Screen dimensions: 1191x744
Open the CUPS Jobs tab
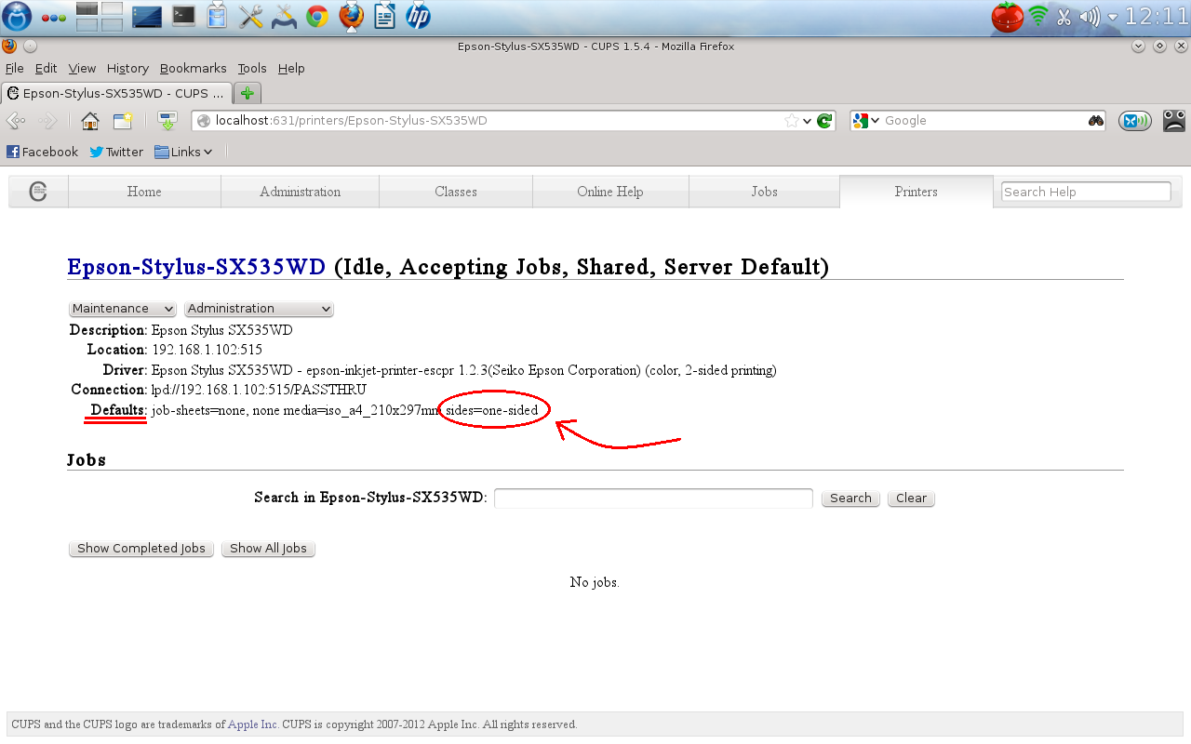point(764,192)
